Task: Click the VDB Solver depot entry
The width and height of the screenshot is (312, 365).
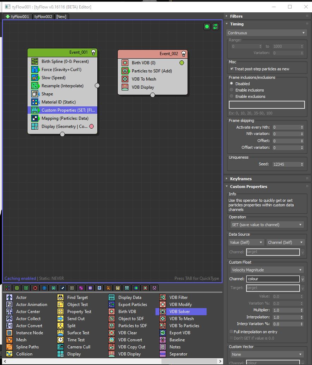Action: pos(181,311)
